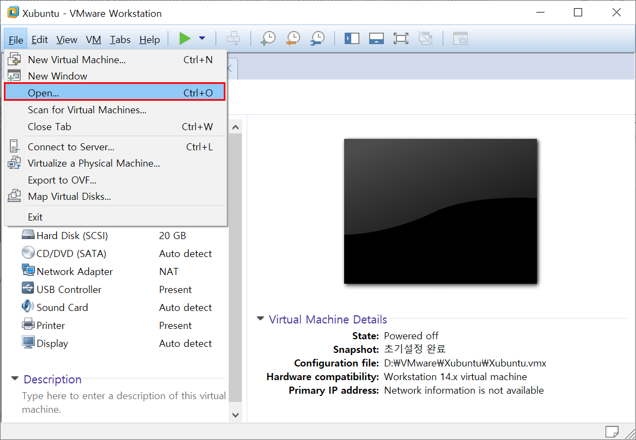Viewport: 636px width, 440px height.
Task: Click the Connect to Server menu icon
Action: point(14,146)
